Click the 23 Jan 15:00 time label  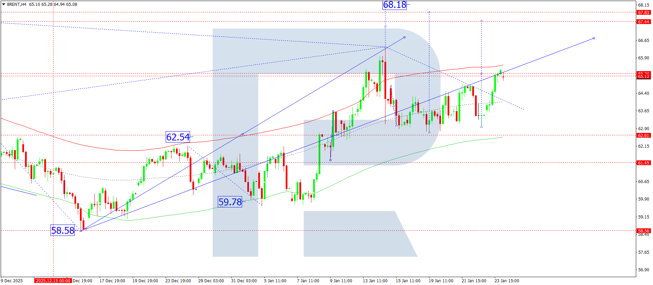(x=507, y=281)
